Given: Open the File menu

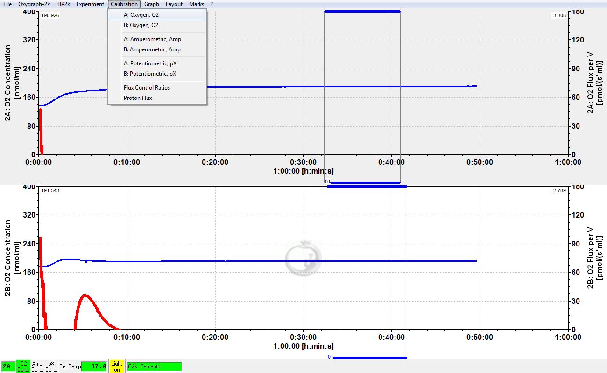Looking at the screenshot, I should [x=7, y=4].
